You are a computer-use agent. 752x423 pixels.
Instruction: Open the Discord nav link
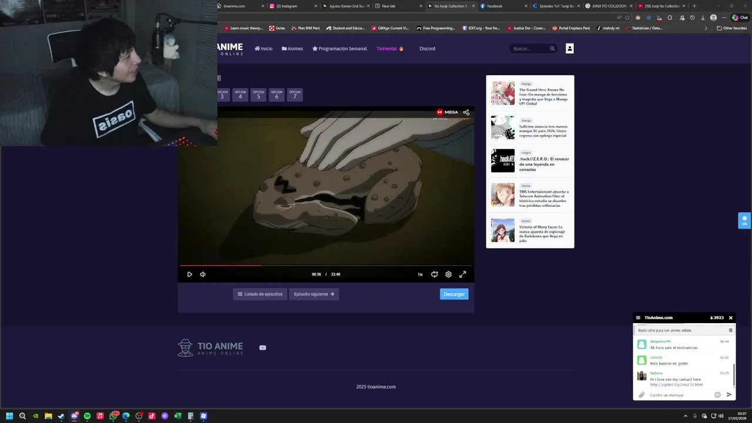click(427, 49)
